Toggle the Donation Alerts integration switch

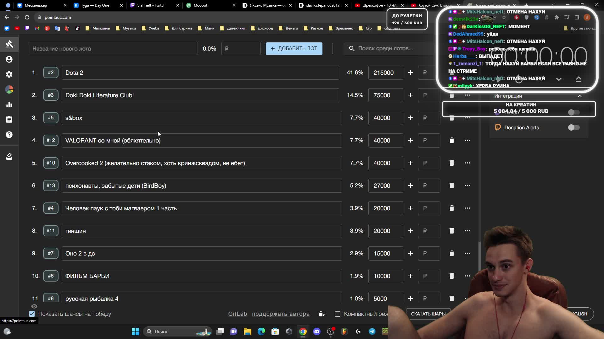pos(573,127)
